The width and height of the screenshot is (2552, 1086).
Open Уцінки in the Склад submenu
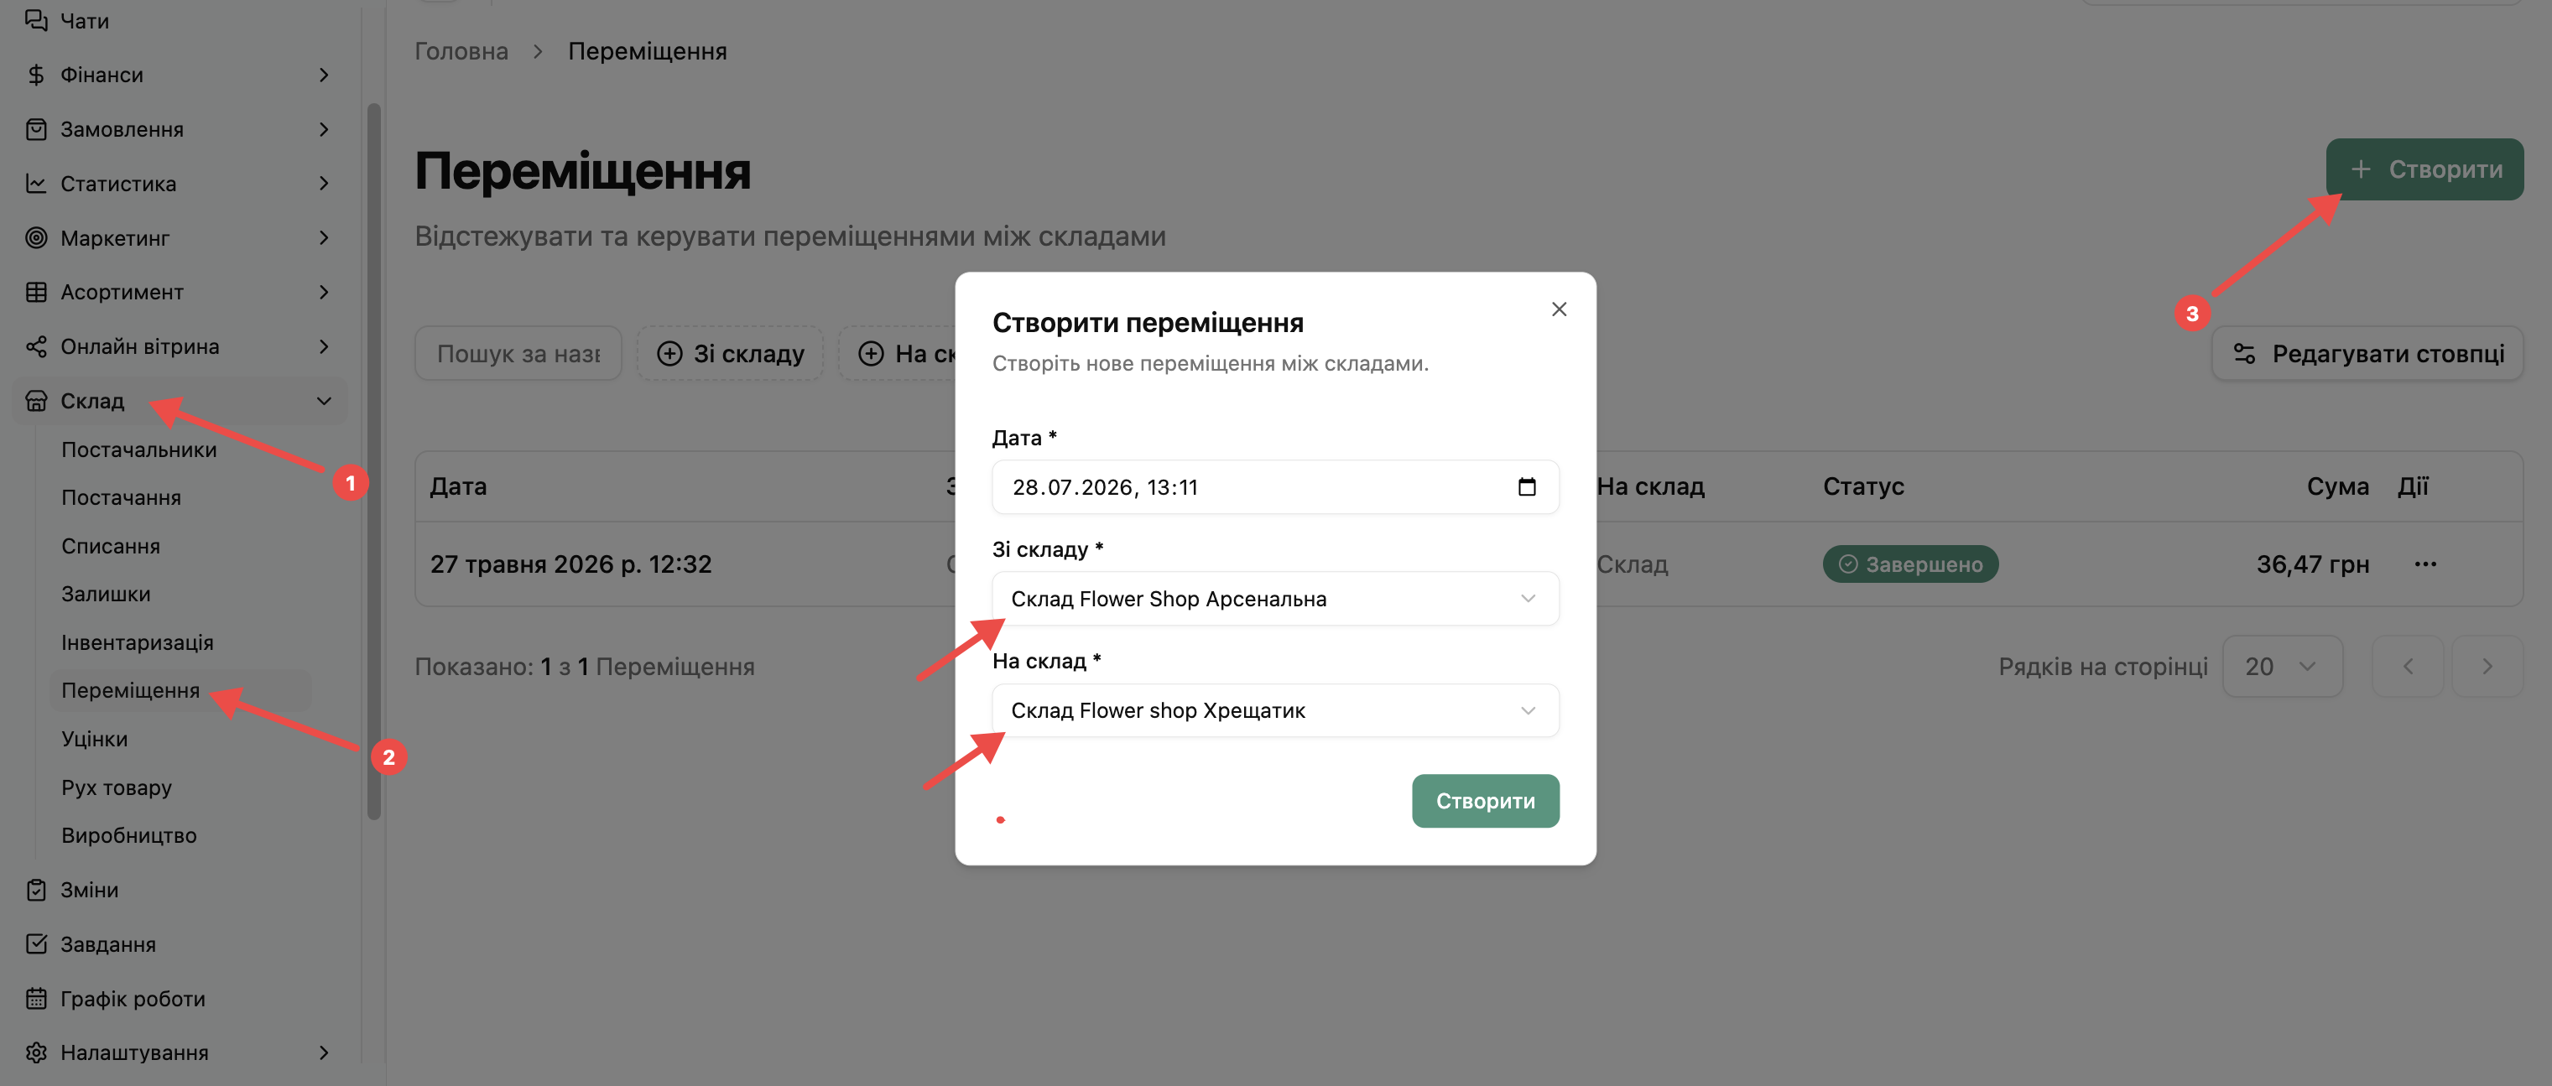(94, 740)
